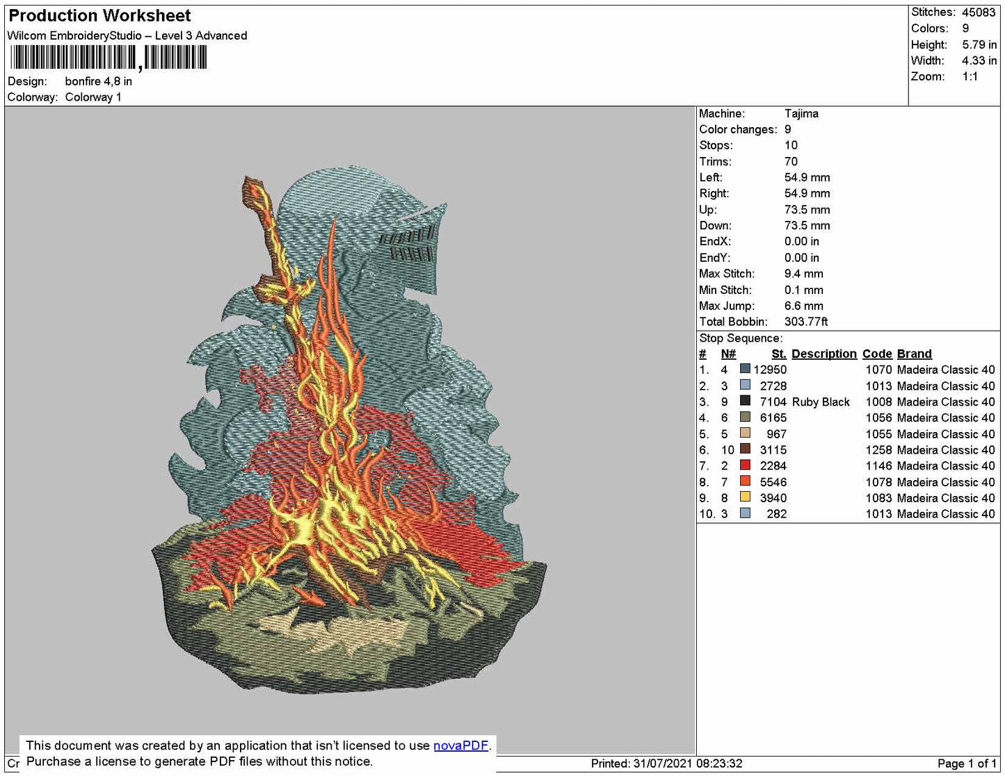The width and height of the screenshot is (1005, 776).
Task: Click the 'Colorway 1' value
Action: (93, 97)
